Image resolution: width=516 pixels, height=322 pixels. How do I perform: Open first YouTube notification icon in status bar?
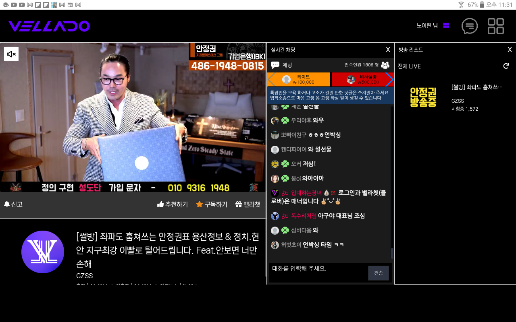coord(14,5)
